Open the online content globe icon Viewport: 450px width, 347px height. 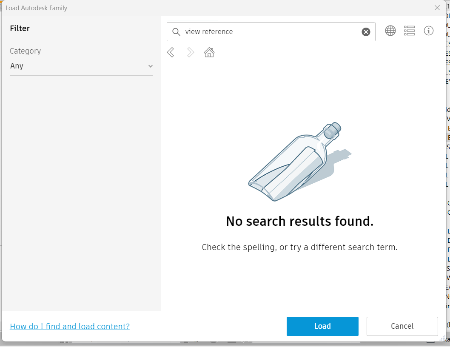pyautogui.click(x=390, y=31)
